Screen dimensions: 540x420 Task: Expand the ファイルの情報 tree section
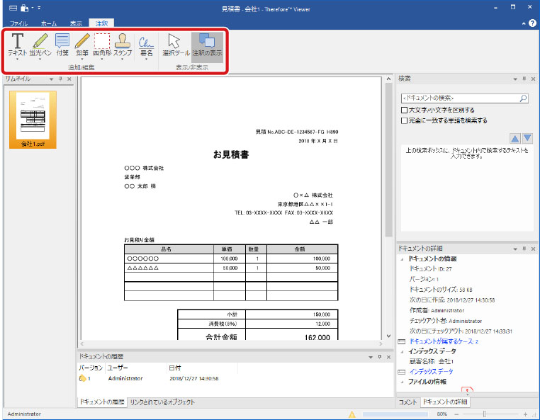[x=403, y=382]
